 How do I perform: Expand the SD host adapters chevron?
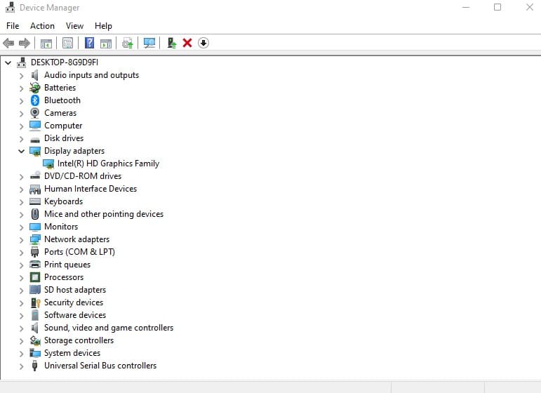21,290
